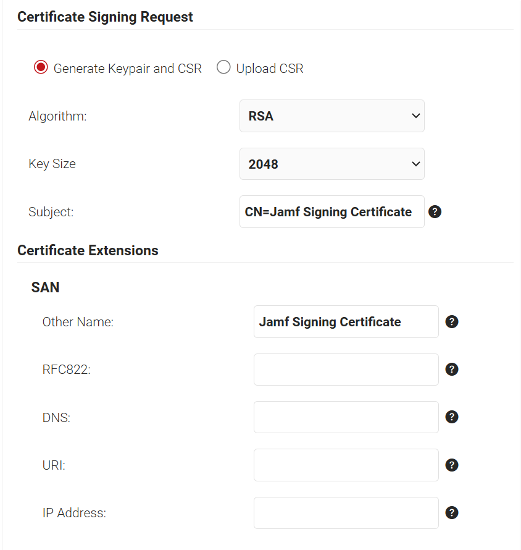Click the empty RFC822 input box

pyautogui.click(x=346, y=370)
